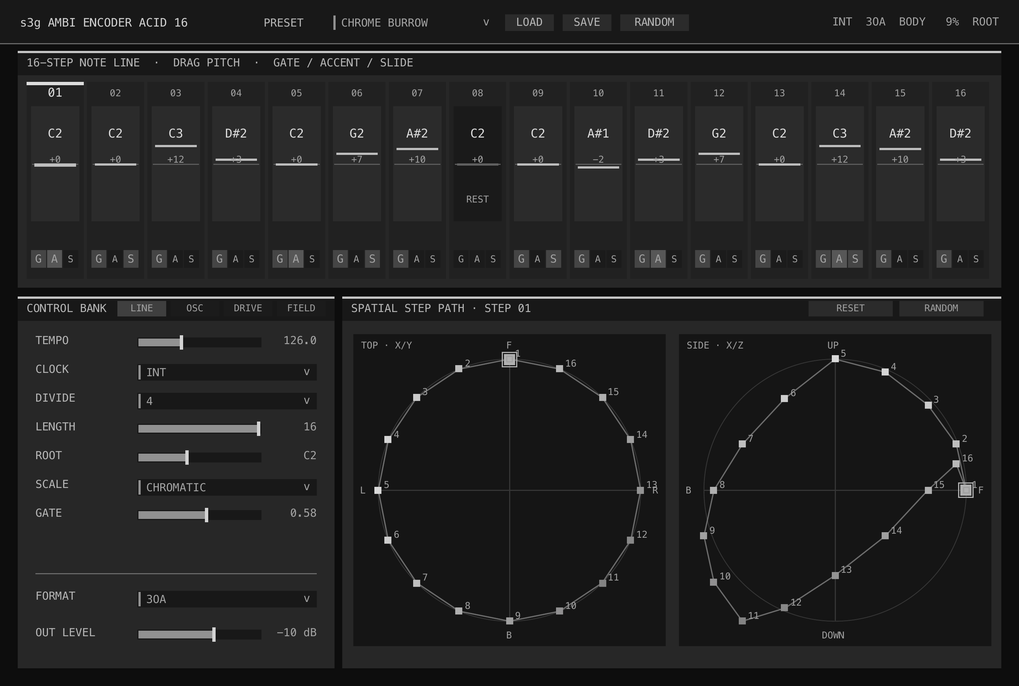This screenshot has width=1019, height=686.
Task: Select node 1 in TOP X/Y view
Action: (x=509, y=359)
